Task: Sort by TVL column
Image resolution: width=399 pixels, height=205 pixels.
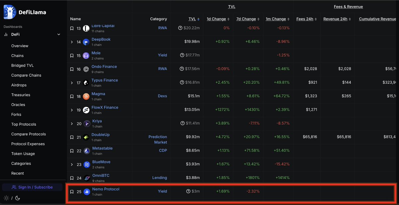Action: click(194, 19)
